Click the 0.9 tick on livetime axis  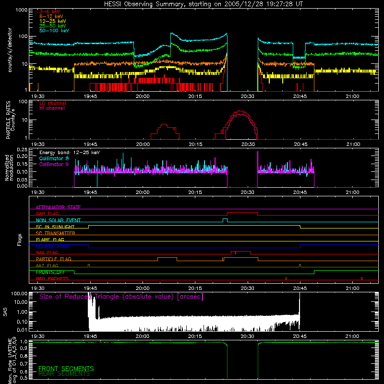(24, 348)
